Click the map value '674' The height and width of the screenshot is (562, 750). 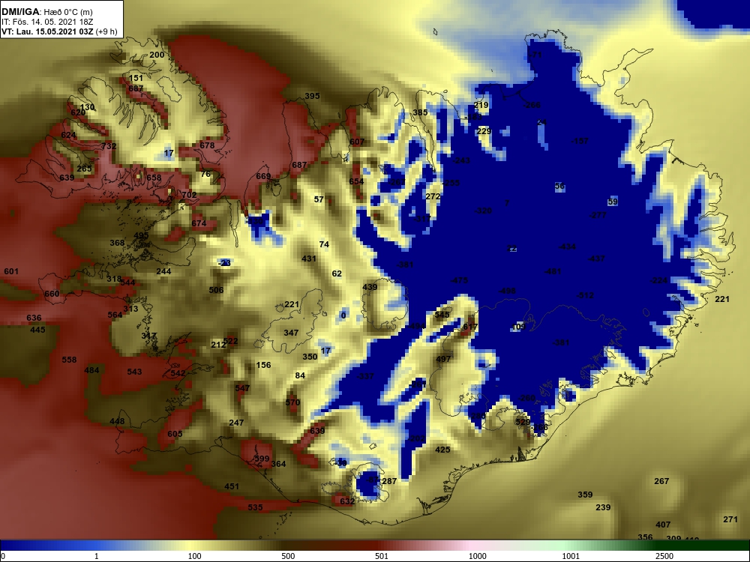(x=199, y=223)
